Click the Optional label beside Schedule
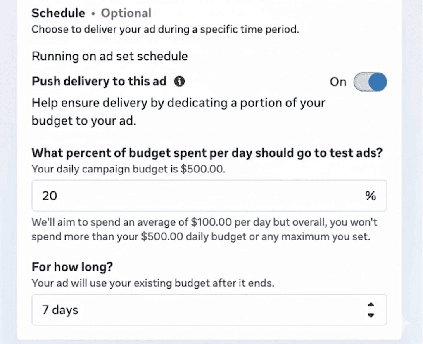The height and width of the screenshot is (344, 423). [126, 13]
